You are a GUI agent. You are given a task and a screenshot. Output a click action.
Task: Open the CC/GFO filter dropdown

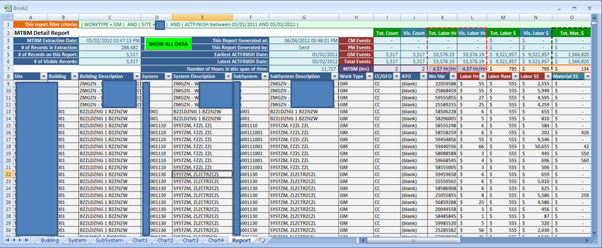(397, 76)
